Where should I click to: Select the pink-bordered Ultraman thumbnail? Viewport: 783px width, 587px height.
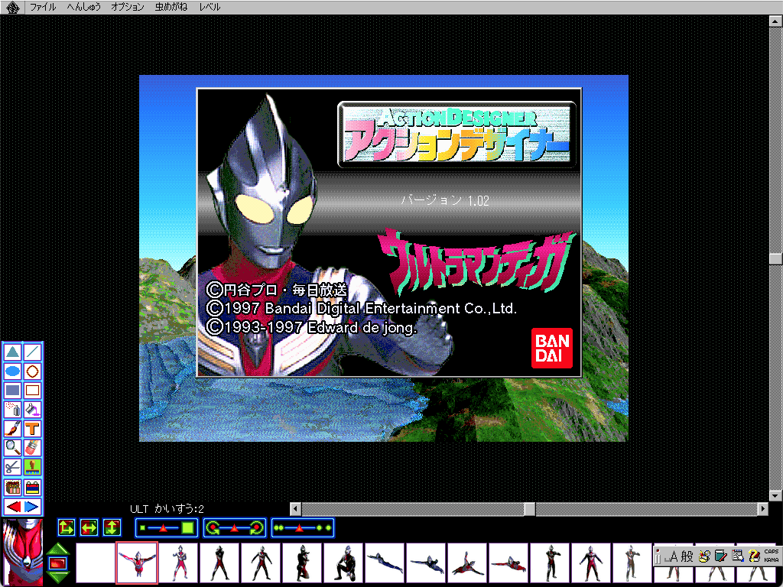[137, 563]
